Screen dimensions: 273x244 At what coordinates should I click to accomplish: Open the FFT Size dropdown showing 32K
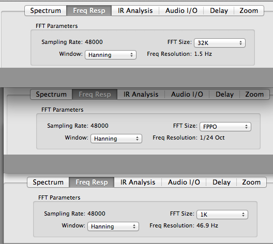click(220, 43)
